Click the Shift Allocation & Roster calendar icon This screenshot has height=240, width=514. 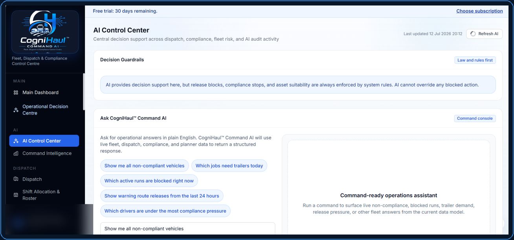[x=16, y=195]
